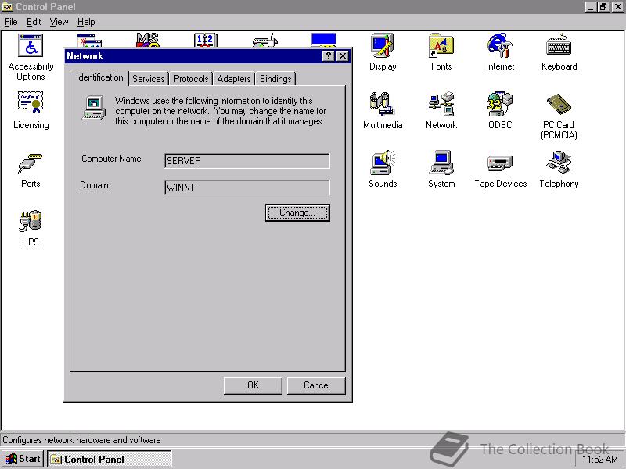Click the 11:52 AM taskbar clock

coord(599,460)
